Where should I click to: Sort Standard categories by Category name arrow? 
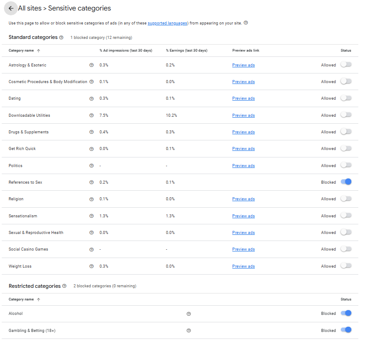click(38, 51)
